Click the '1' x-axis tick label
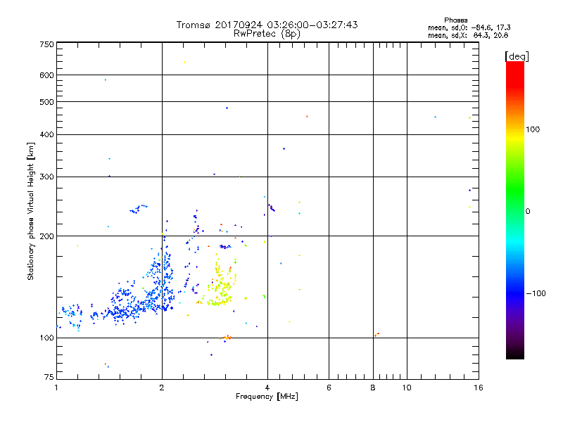Image resolution: width=563 pixels, height=422 pixels. [56, 388]
